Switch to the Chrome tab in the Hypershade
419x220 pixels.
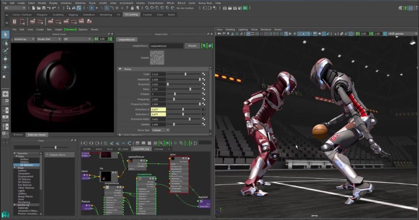click(x=159, y=149)
